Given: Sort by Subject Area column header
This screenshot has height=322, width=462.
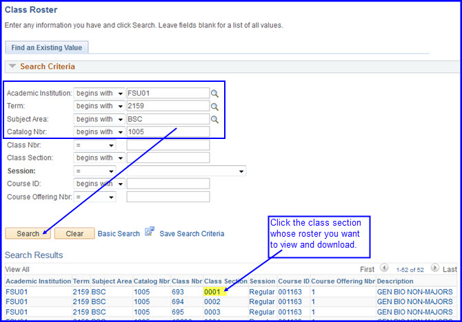Looking at the screenshot, I should [112, 281].
